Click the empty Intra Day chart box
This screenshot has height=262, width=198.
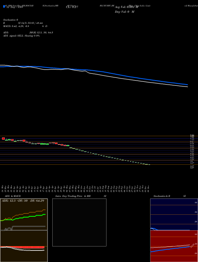79,222
